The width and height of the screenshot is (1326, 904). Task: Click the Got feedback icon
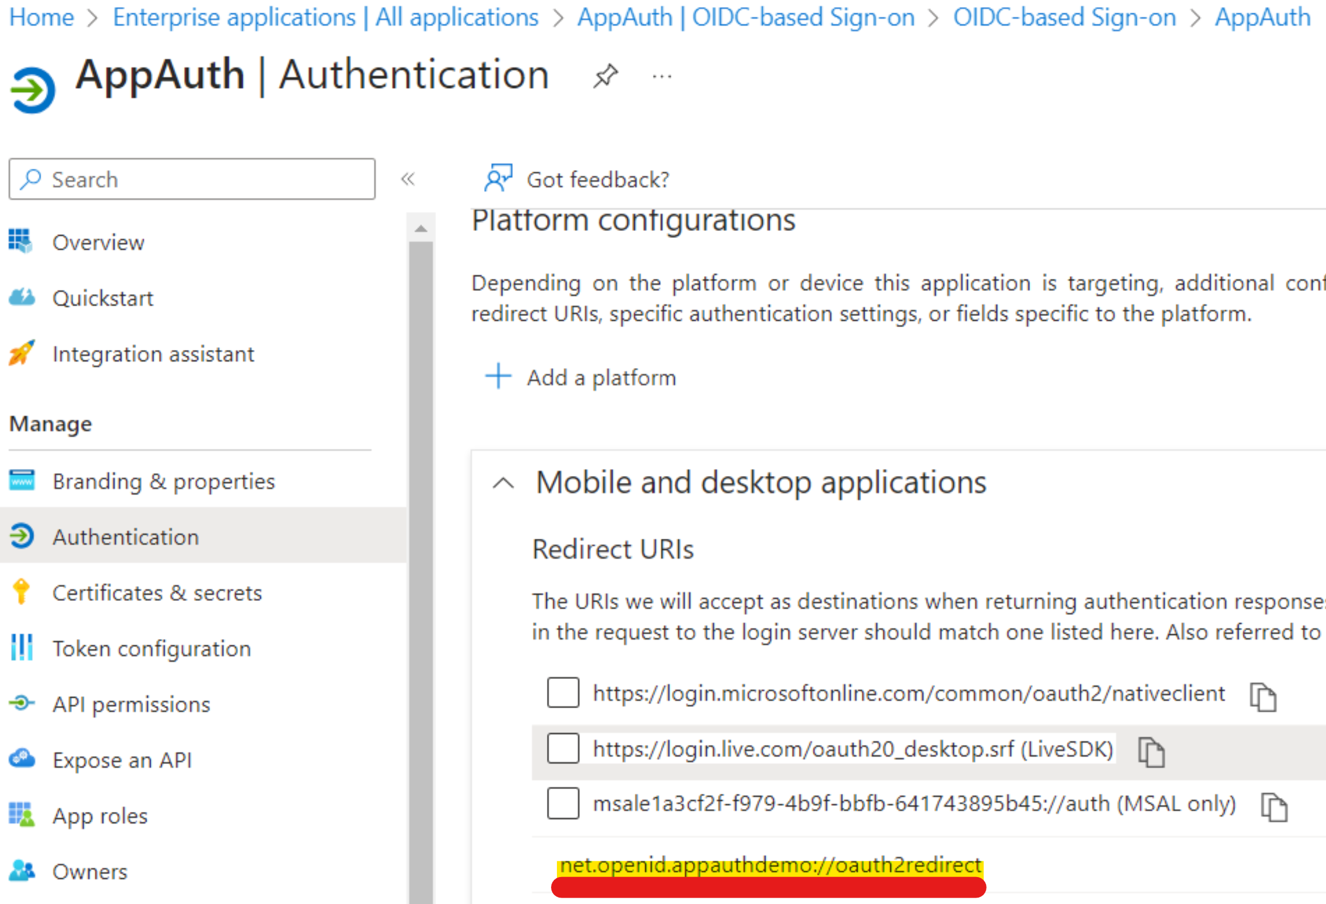point(498,178)
